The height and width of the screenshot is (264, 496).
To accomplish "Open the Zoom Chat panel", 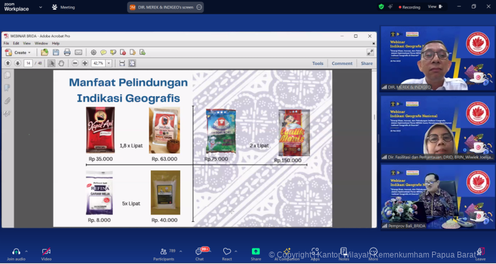I will click(x=200, y=252).
